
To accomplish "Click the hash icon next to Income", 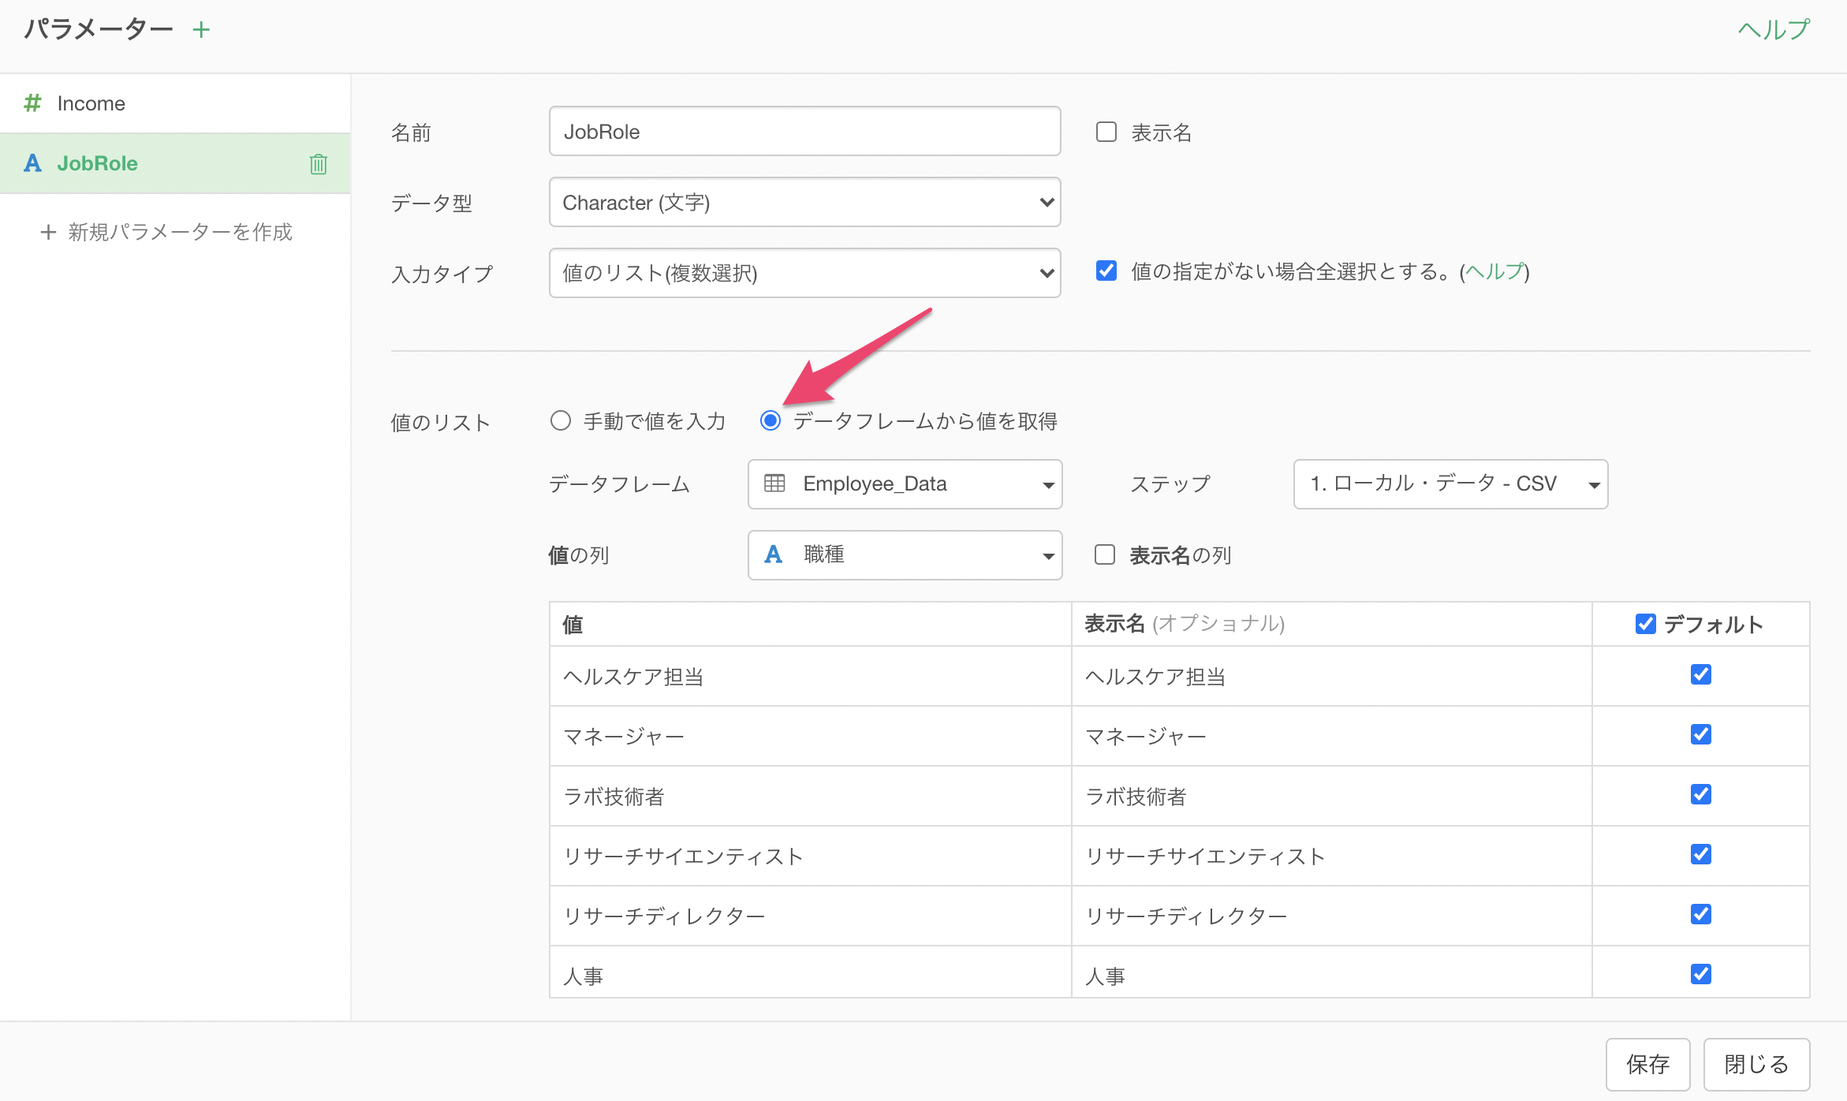I will point(32,103).
